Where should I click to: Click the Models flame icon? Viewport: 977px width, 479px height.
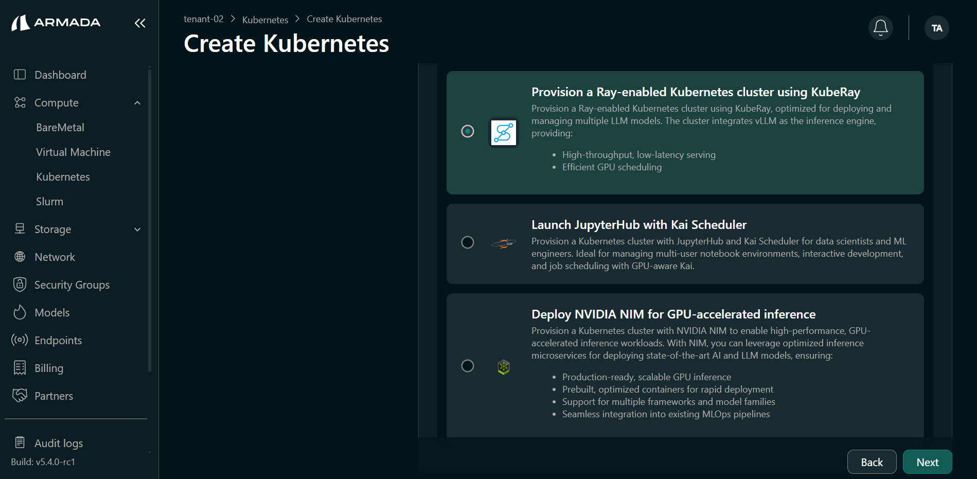point(20,312)
